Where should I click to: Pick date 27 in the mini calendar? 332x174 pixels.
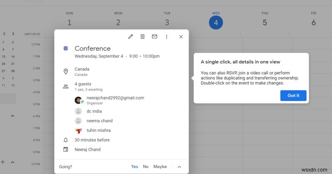click(4, 71)
